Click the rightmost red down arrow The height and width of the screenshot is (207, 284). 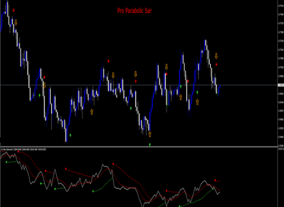(216, 64)
